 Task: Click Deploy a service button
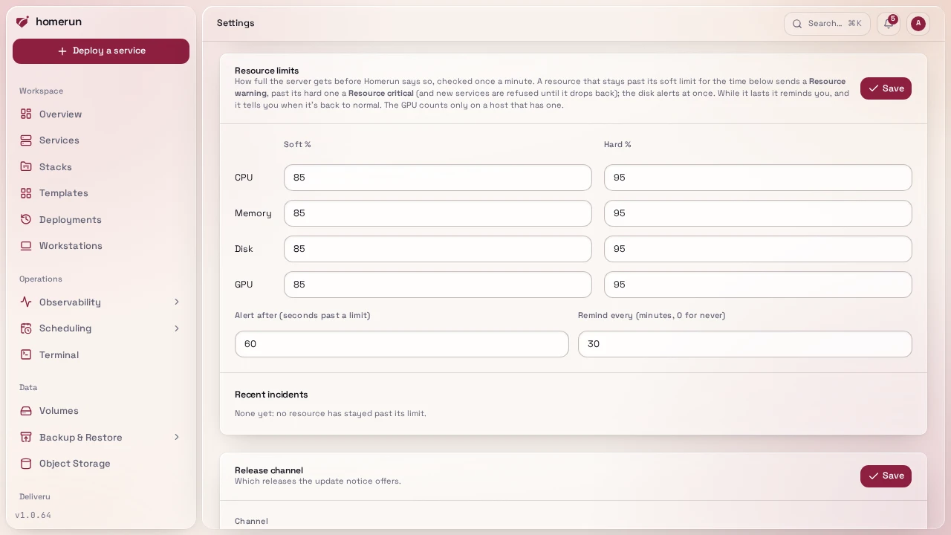101,51
